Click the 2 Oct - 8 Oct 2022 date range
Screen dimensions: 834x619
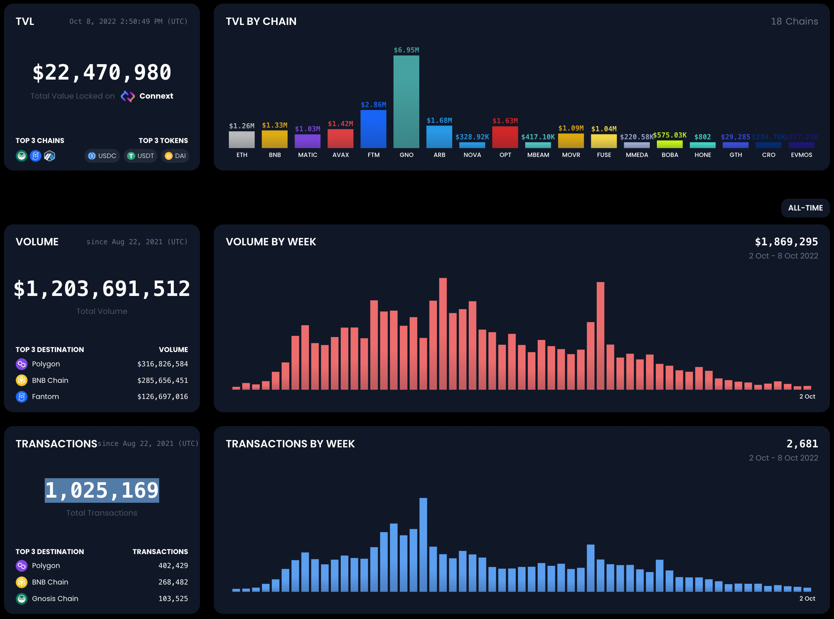pos(783,256)
